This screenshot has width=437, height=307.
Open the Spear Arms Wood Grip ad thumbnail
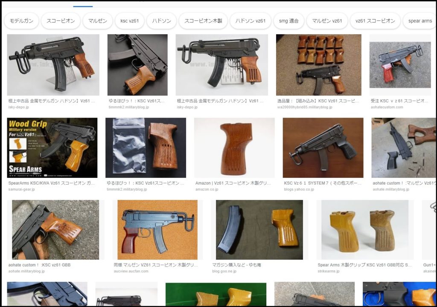point(52,148)
